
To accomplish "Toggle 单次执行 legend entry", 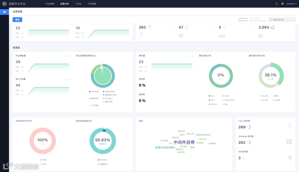I will coord(103,160).
